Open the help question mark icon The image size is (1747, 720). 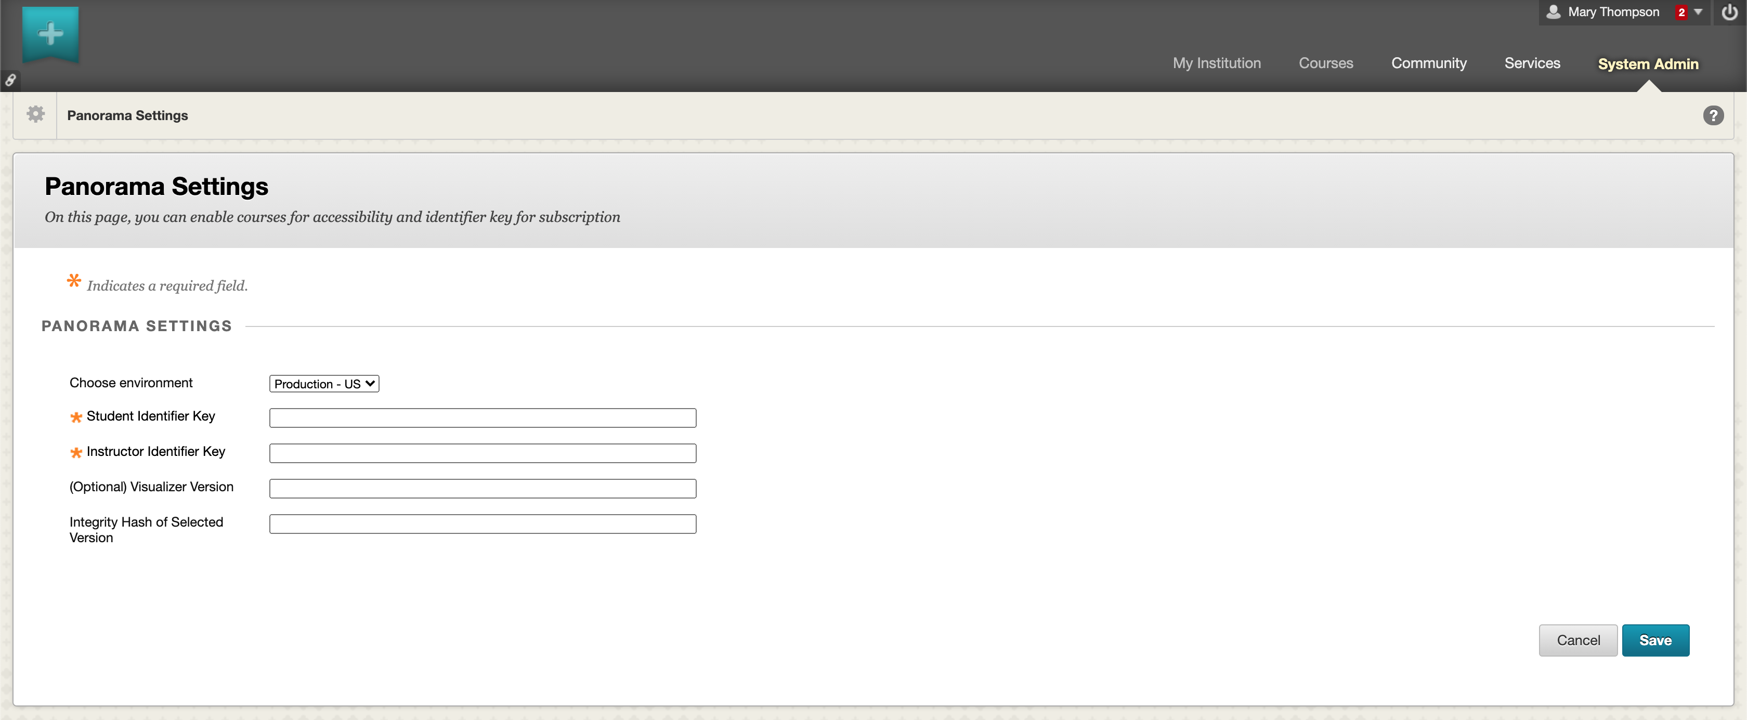(1713, 115)
